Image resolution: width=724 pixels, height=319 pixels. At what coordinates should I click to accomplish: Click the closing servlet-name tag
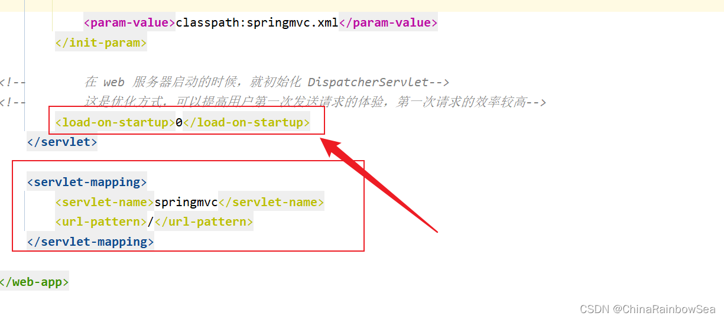(271, 202)
